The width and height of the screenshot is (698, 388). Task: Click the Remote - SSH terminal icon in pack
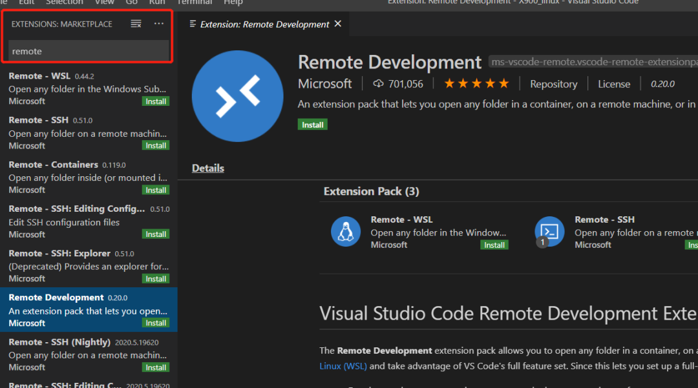549,232
